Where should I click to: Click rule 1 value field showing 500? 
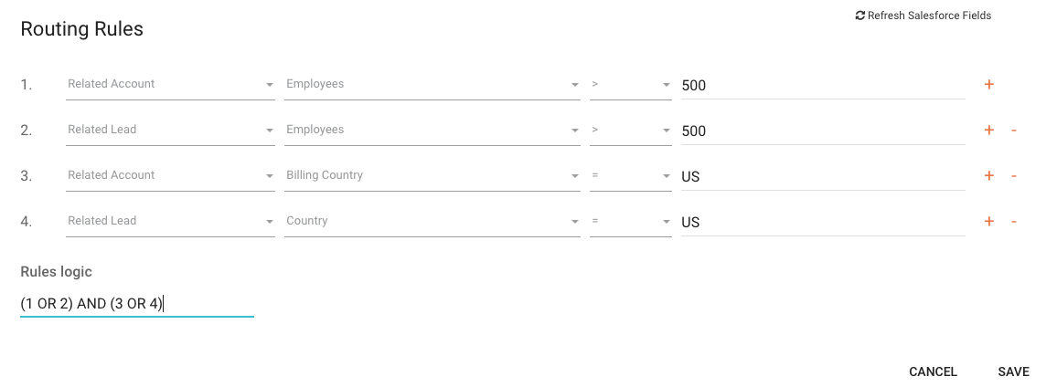coord(822,86)
